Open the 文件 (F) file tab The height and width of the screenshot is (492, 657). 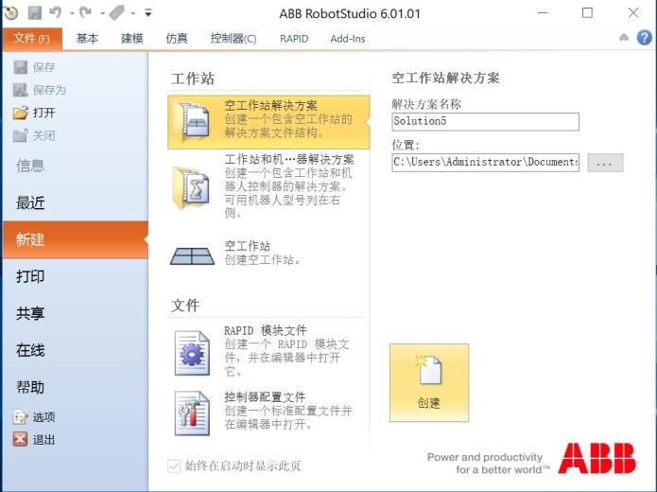pos(32,39)
